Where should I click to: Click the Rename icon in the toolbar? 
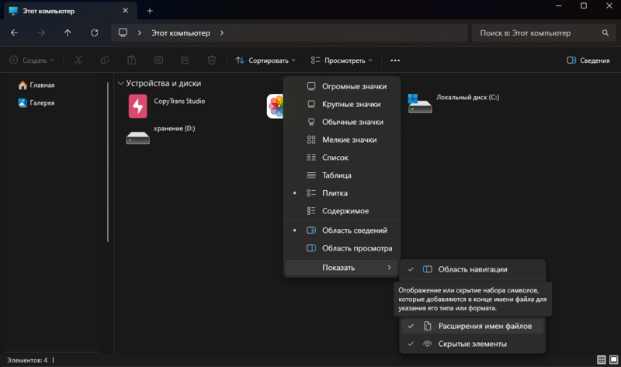158,61
